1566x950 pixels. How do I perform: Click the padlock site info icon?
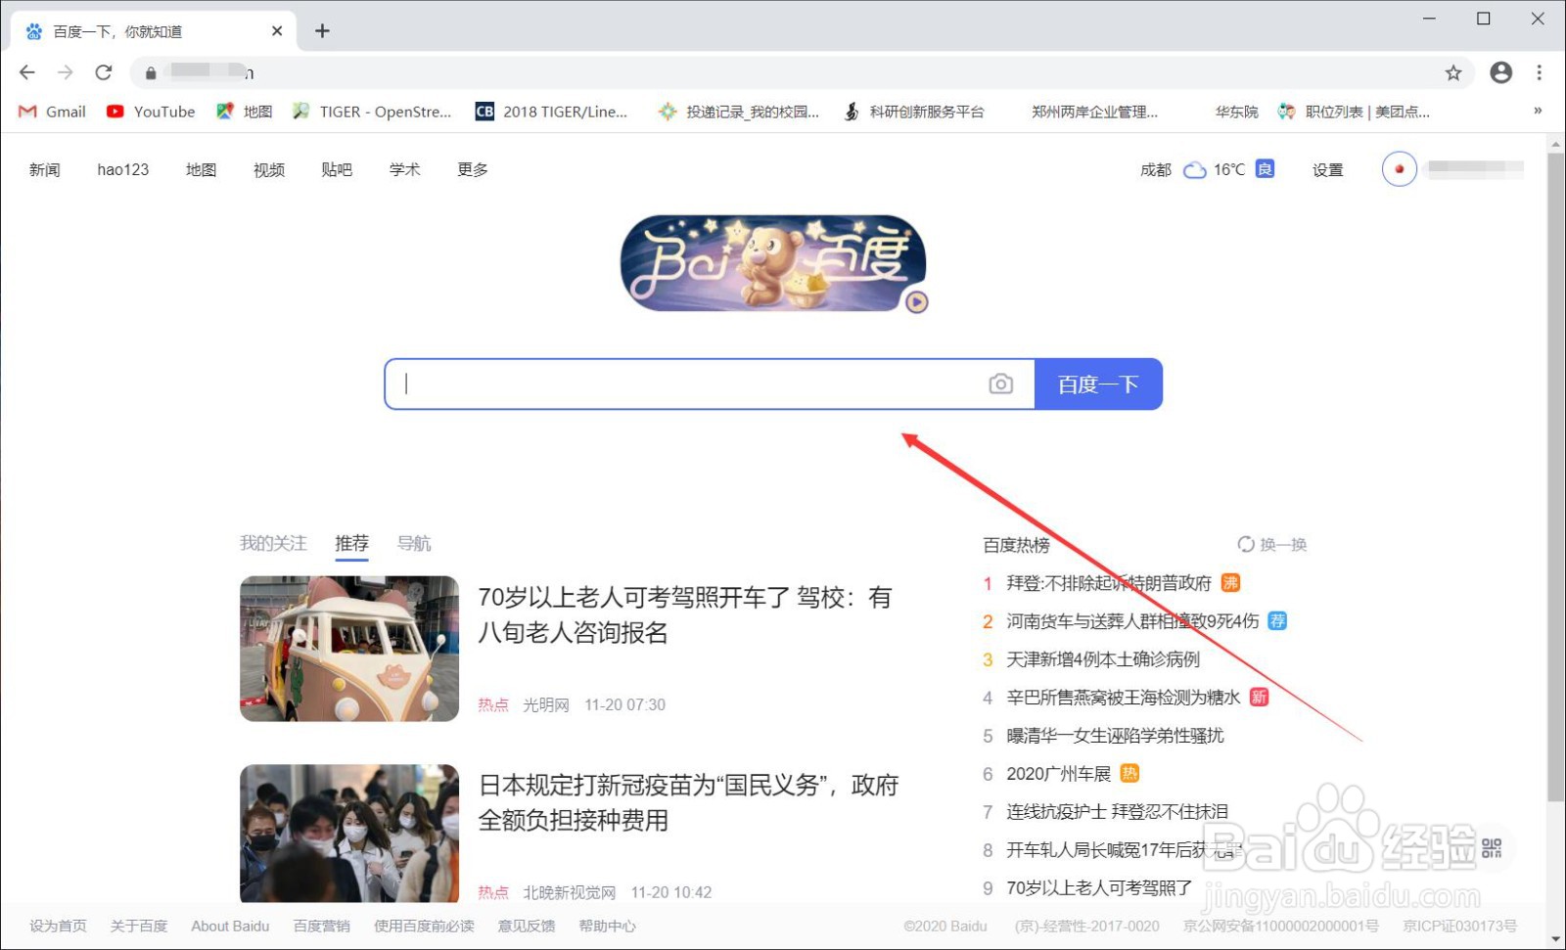(x=150, y=72)
